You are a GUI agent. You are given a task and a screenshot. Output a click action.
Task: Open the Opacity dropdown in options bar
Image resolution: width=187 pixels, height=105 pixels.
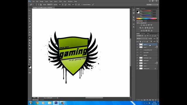[x=63, y=5]
